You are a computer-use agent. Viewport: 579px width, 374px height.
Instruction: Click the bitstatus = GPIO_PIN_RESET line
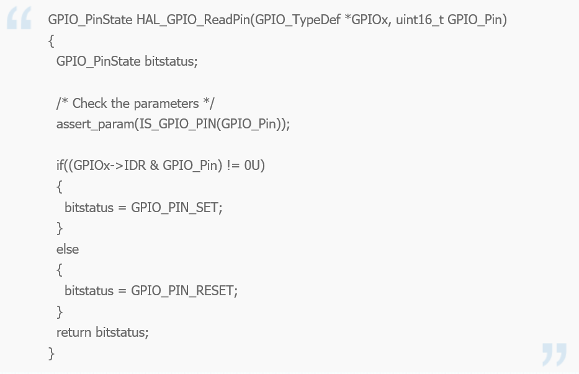(151, 290)
